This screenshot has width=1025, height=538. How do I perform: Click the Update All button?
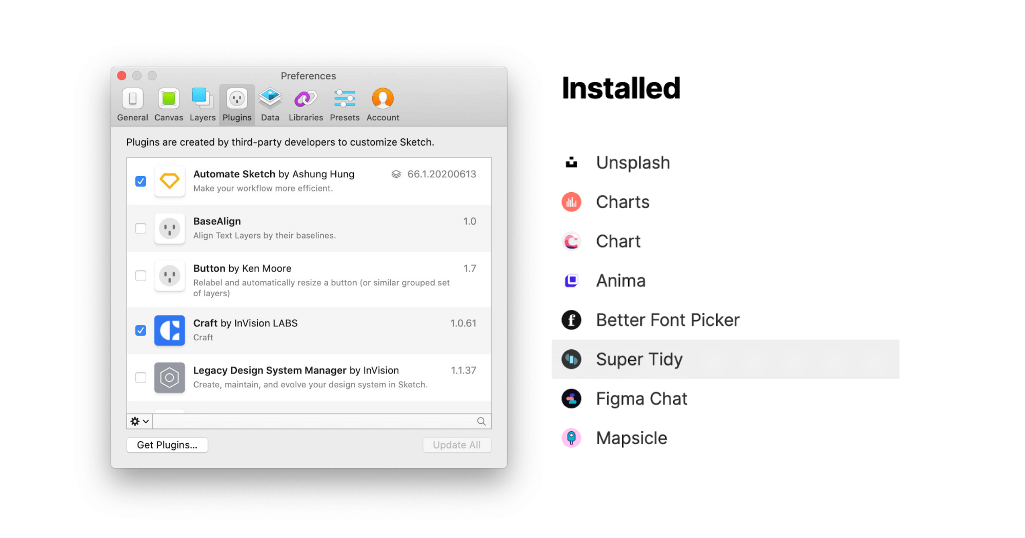(x=456, y=445)
